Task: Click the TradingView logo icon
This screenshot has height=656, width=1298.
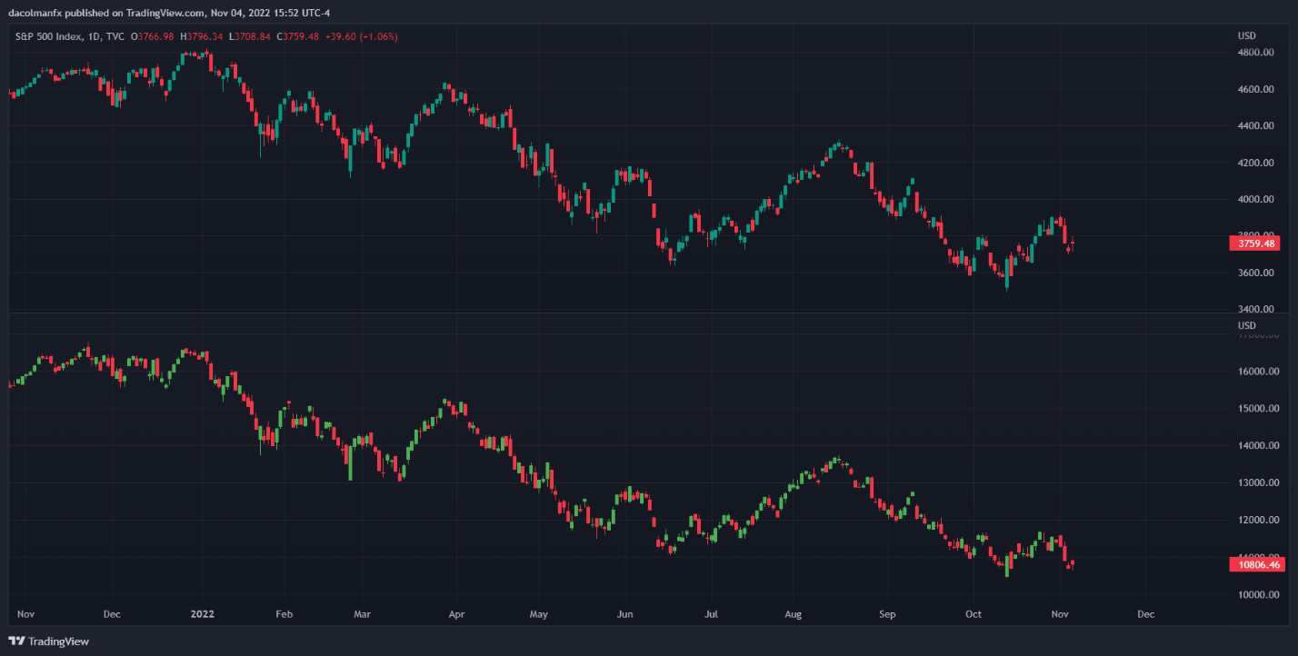Action: click(17, 641)
